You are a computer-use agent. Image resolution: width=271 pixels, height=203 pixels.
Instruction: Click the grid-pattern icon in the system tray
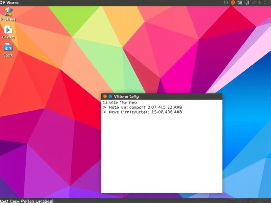pyautogui.click(x=246, y=3)
